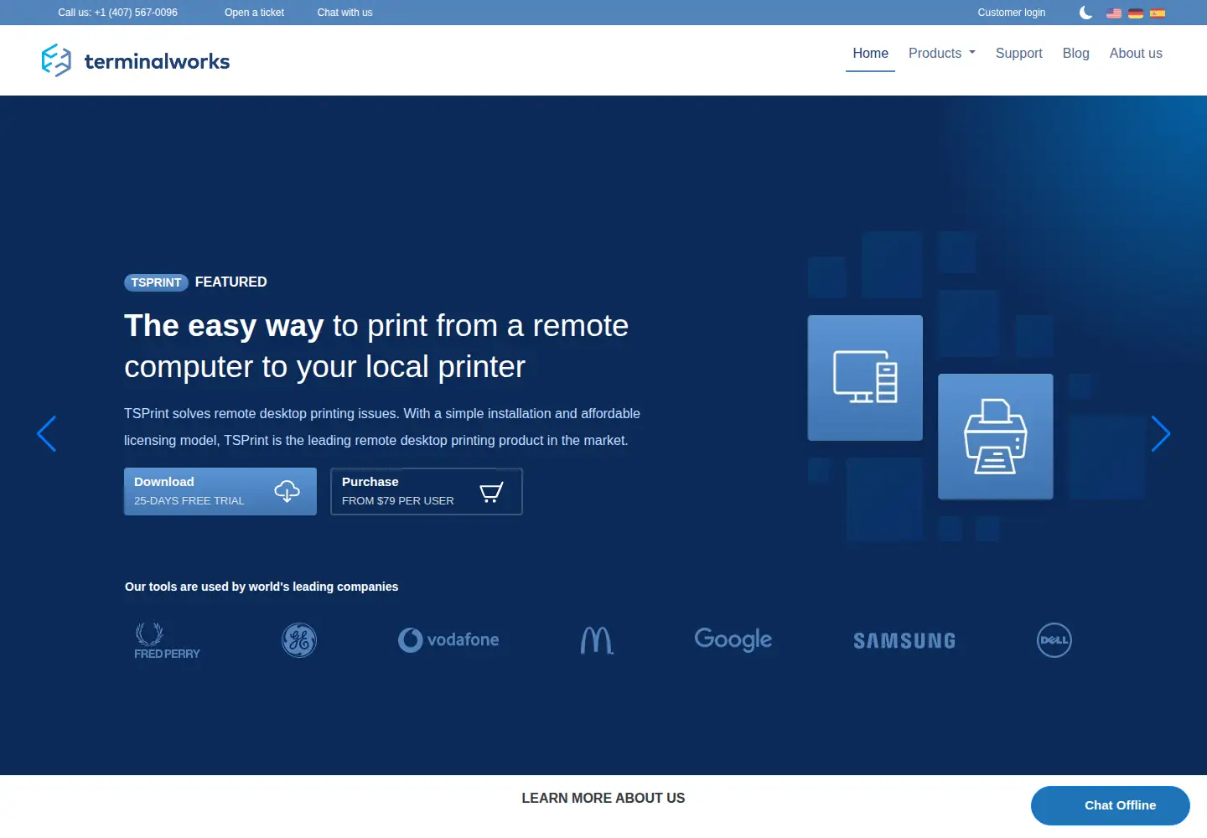The width and height of the screenshot is (1207, 838).
Task: Open the About us nav item
Action: [x=1136, y=53]
